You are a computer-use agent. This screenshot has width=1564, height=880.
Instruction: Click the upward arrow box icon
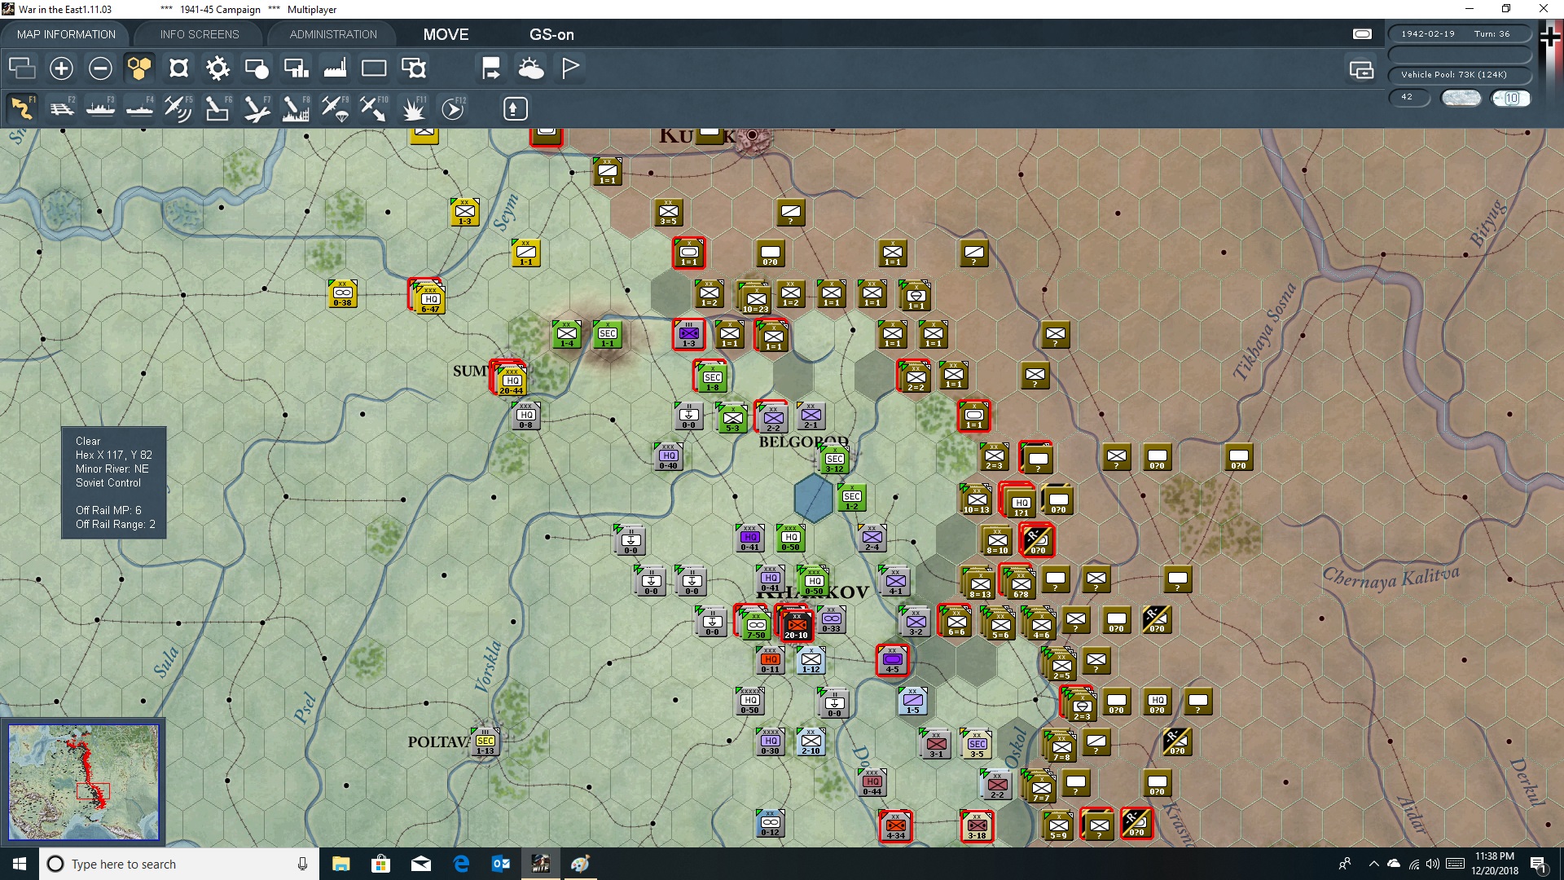point(515,108)
